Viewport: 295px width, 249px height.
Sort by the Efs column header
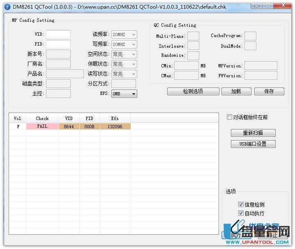[x=115, y=118]
